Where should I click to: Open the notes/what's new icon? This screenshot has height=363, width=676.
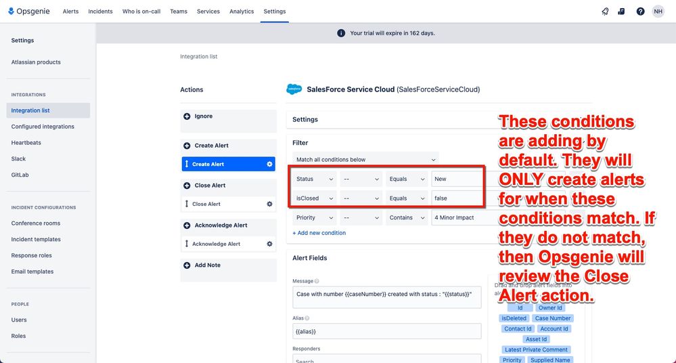pyautogui.click(x=621, y=12)
